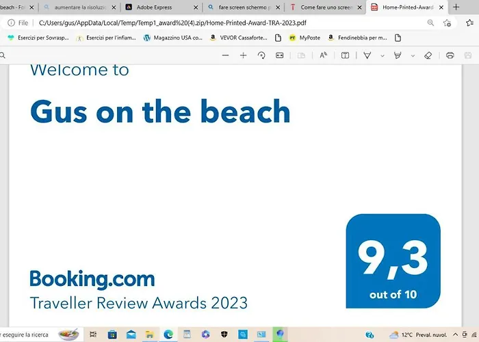The image size is (479, 342).
Task: Fit the PDF to page width
Action: [279, 55]
